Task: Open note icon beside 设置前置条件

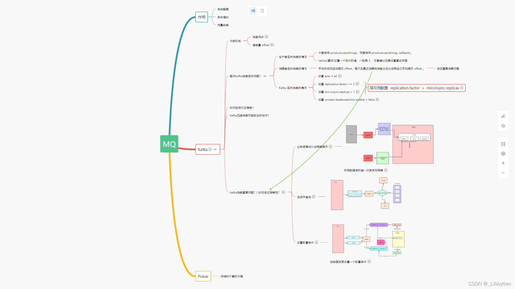Action: pos(317,242)
